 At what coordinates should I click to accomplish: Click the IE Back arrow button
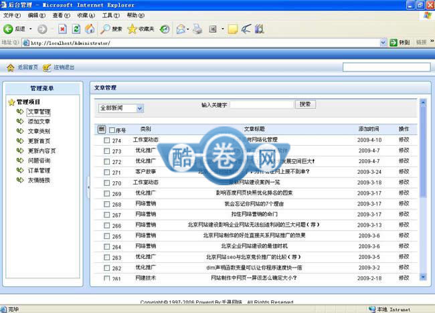tap(8, 29)
